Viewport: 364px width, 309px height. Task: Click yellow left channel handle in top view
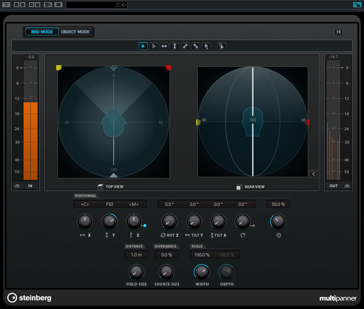point(59,68)
